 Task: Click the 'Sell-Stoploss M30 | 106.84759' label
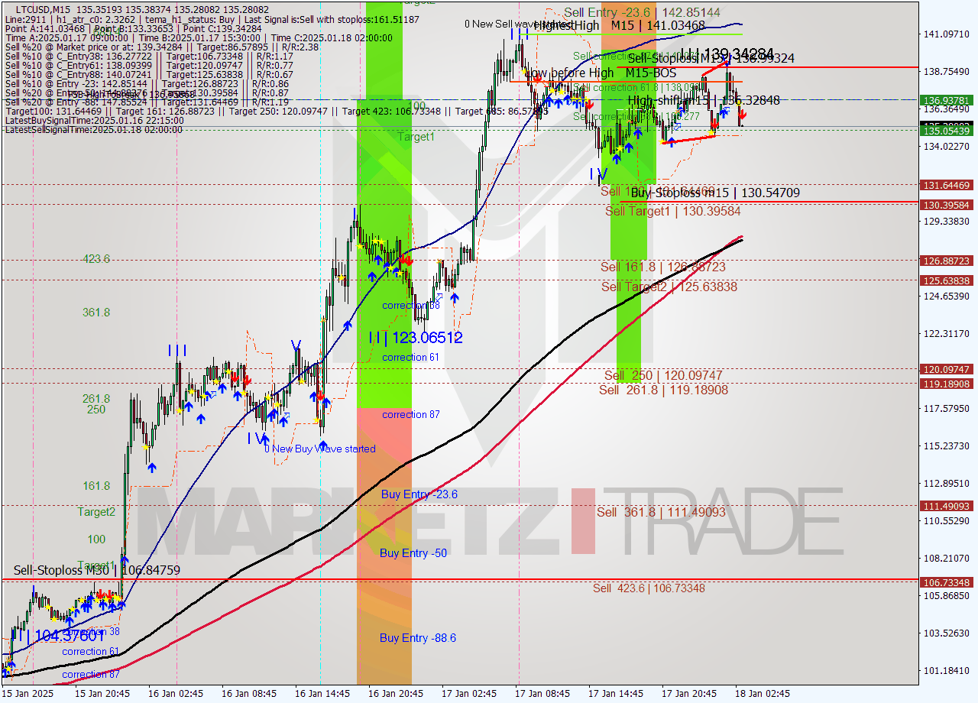pos(97,570)
